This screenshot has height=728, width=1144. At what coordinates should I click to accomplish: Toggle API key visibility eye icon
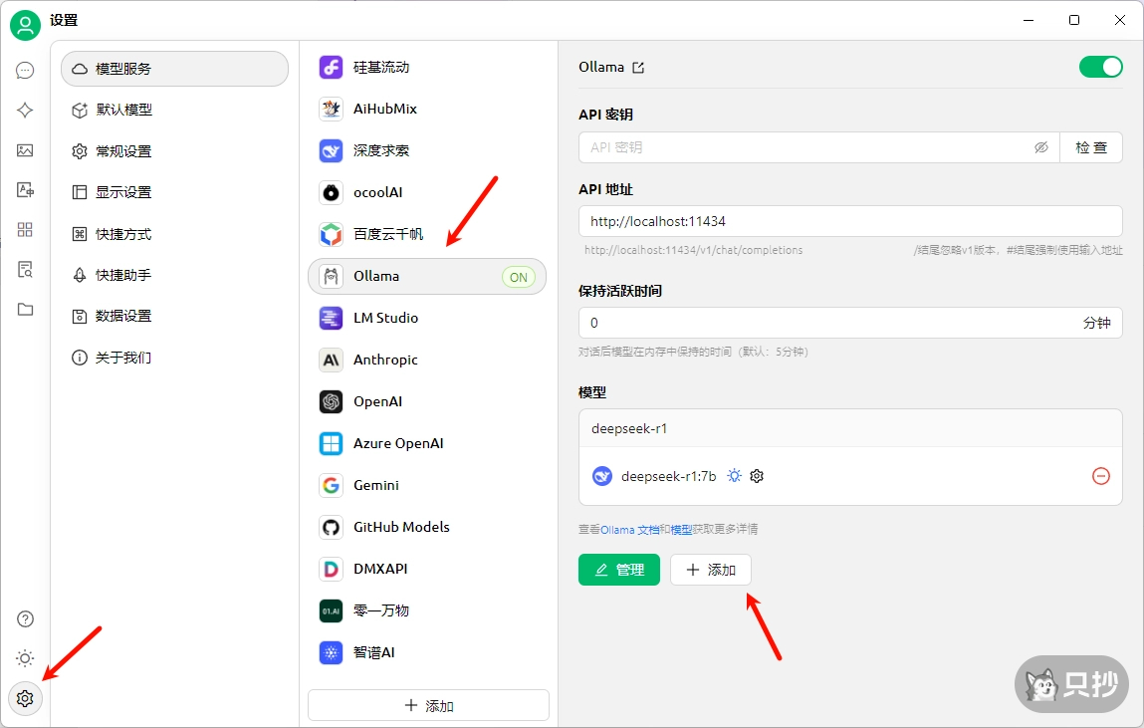[1040, 147]
